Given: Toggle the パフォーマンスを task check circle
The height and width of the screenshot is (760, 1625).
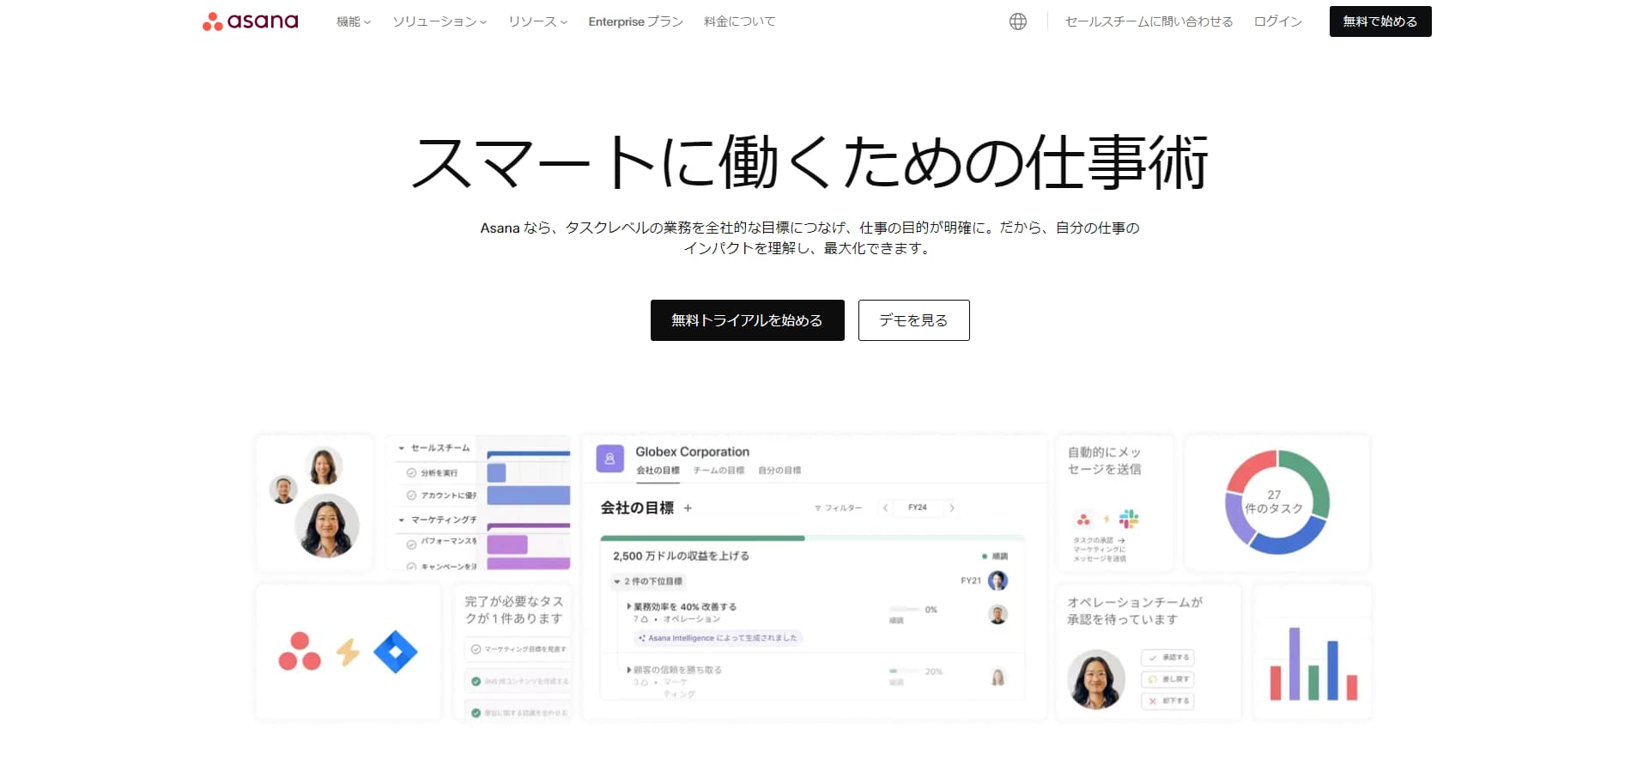Looking at the screenshot, I should [x=411, y=544].
